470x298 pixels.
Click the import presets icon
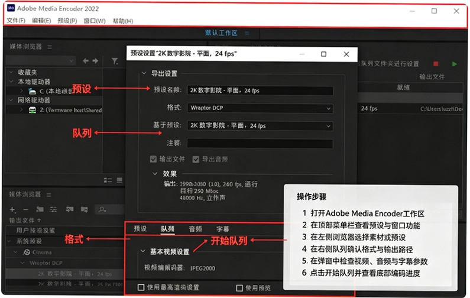click(70, 209)
